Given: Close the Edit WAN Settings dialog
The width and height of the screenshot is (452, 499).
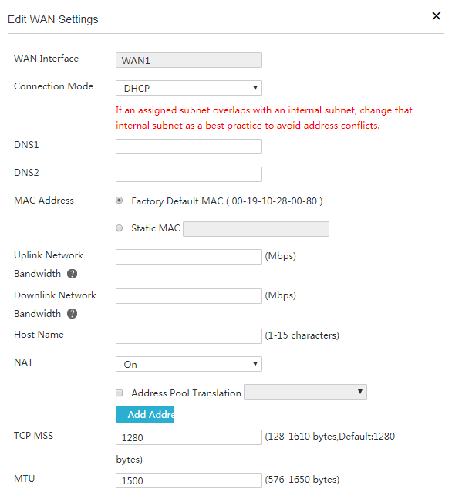Looking at the screenshot, I should pyautogui.click(x=436, y=16).
